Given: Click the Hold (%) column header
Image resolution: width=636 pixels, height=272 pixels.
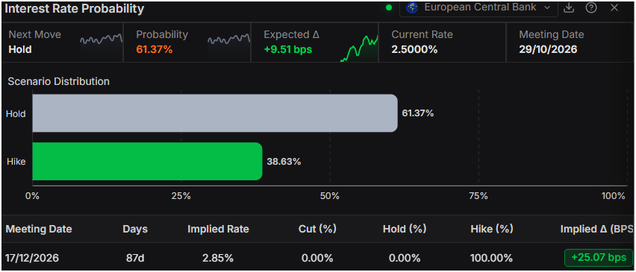Looking at the screenshot, I should click(x=405, y=229).
